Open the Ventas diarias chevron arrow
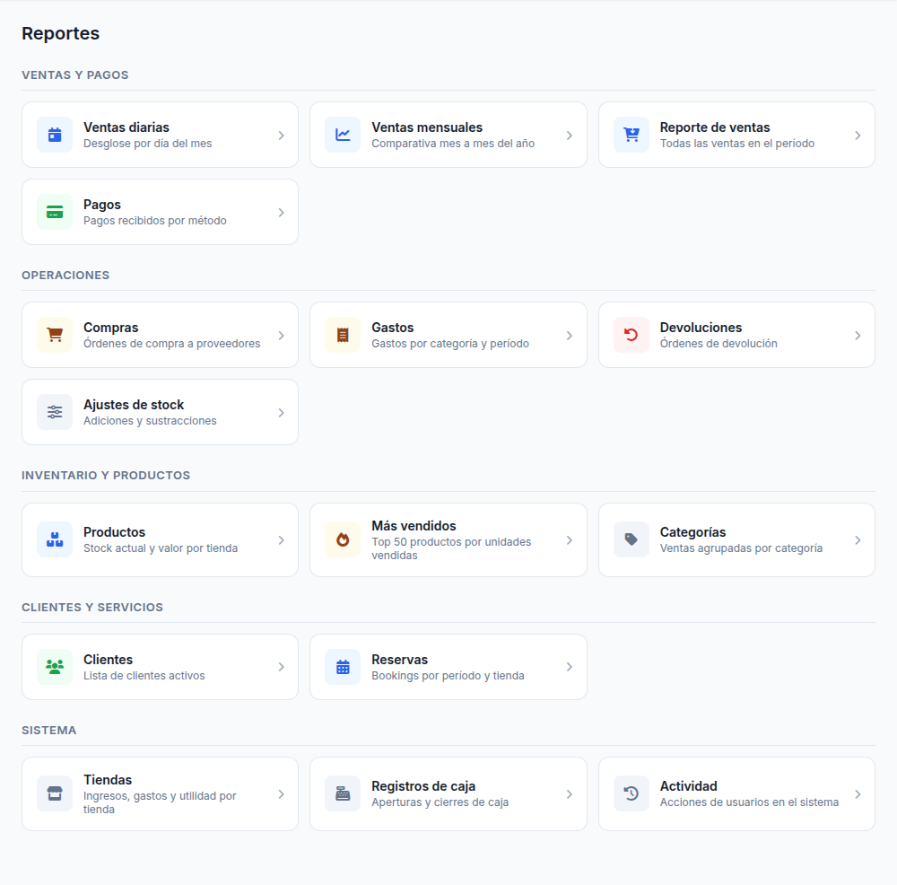The width and height of the screenshot is (897, 885). click(281, 136)
